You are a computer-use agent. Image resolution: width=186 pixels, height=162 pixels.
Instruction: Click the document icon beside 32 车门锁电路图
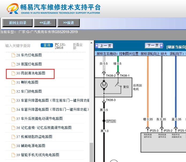tap(13, 92)
